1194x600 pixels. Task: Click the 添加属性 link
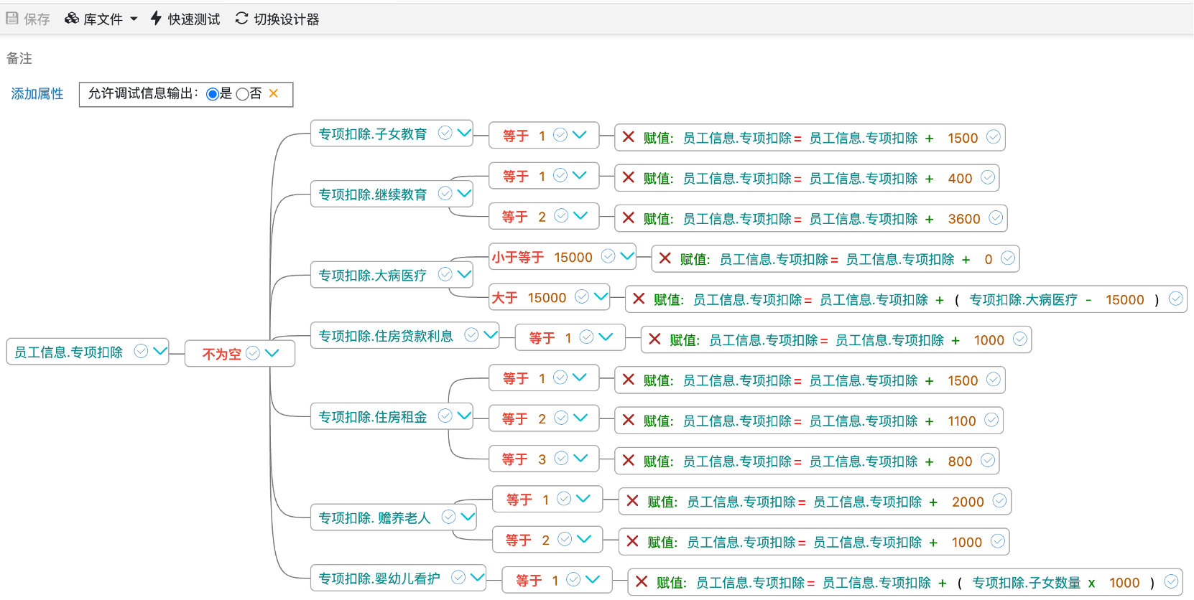pyautogui.click(x=37, y=94)
